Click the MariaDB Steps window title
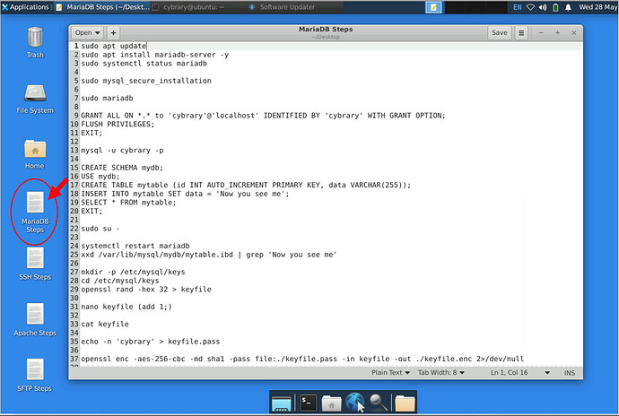 coord(326,30)
